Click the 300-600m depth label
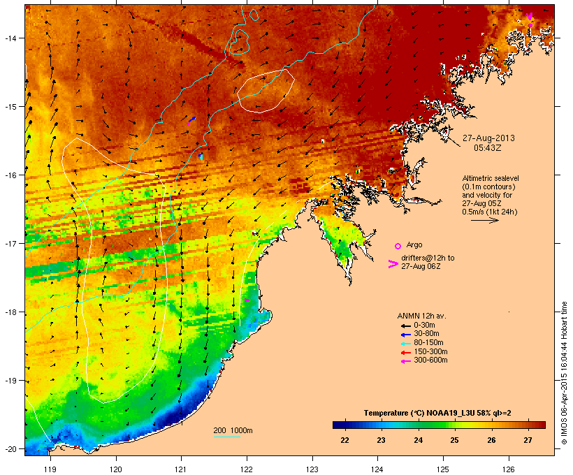 (x=430, y=360)
